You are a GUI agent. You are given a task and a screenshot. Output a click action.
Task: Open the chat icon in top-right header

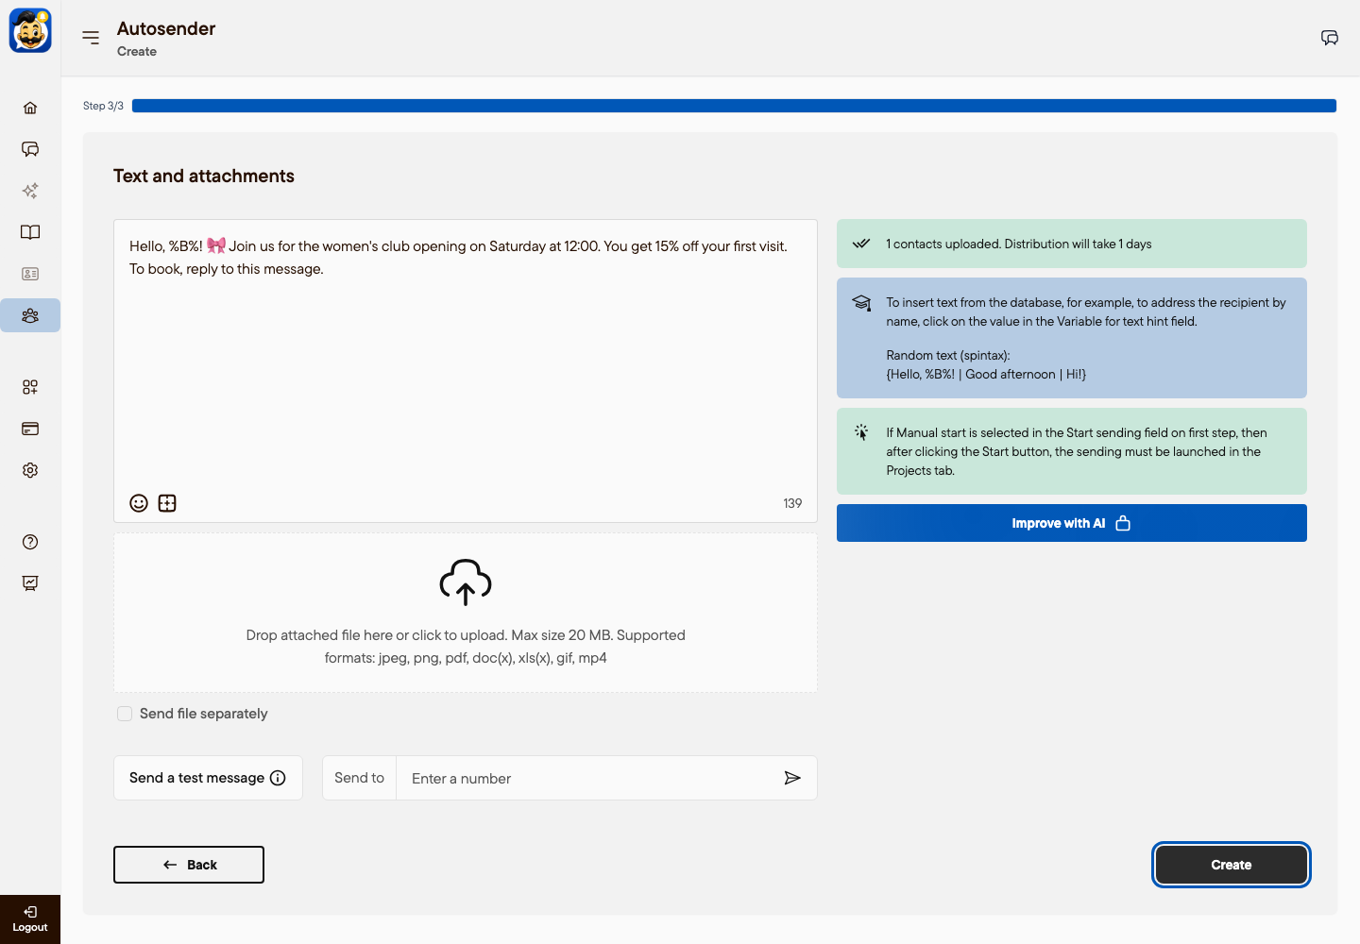[1330, 38]
